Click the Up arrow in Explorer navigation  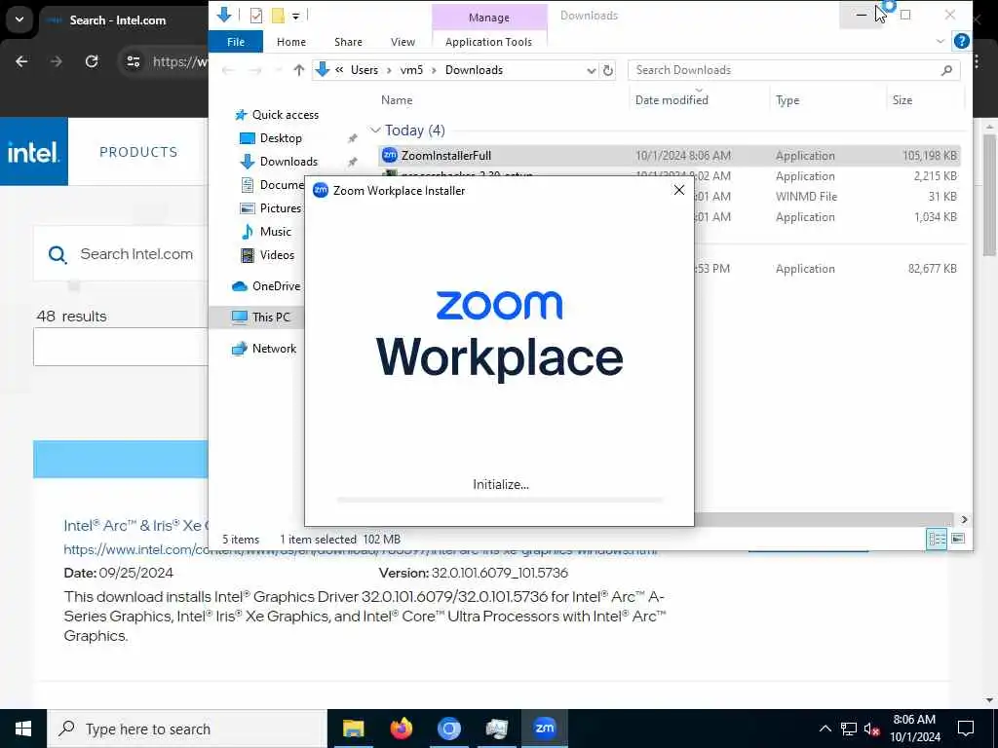298,70
